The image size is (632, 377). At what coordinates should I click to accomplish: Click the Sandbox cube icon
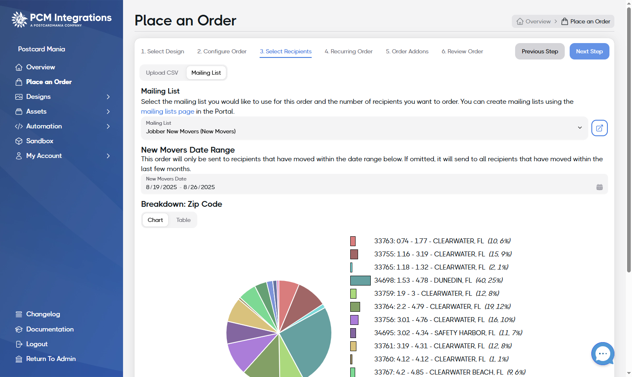(x=19, y=141)
